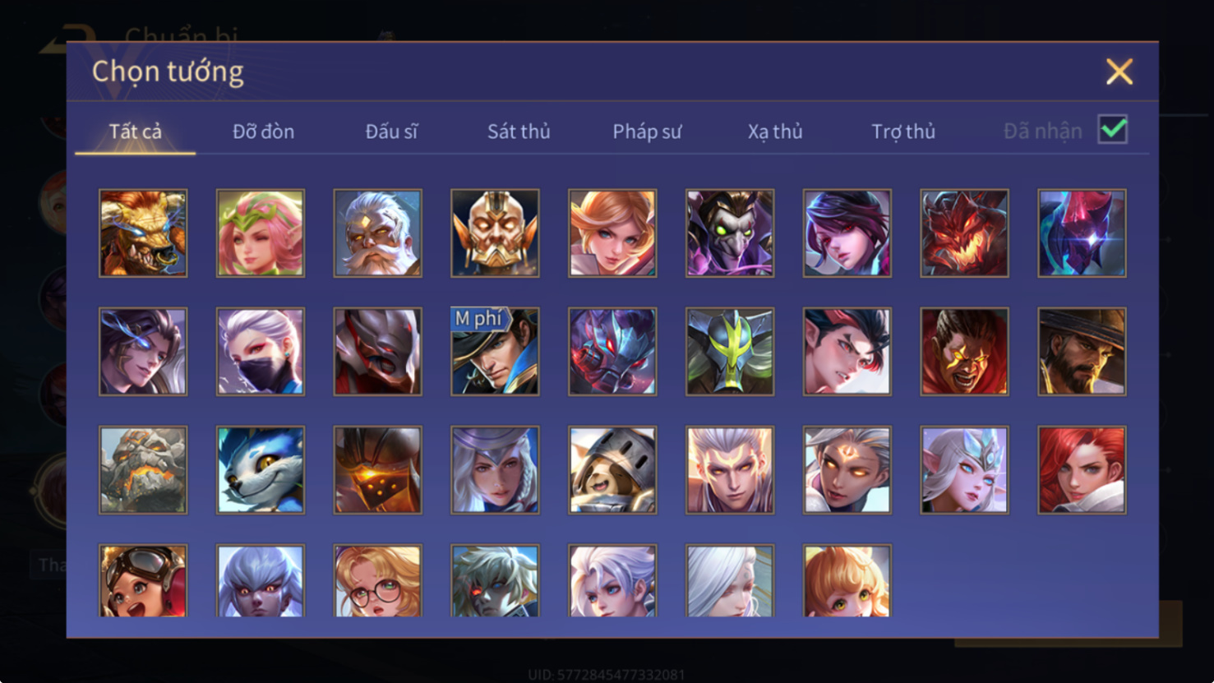1214x683 pixels.
Task: Filter by the Xạ thủ tab
Action: point(775,132)
